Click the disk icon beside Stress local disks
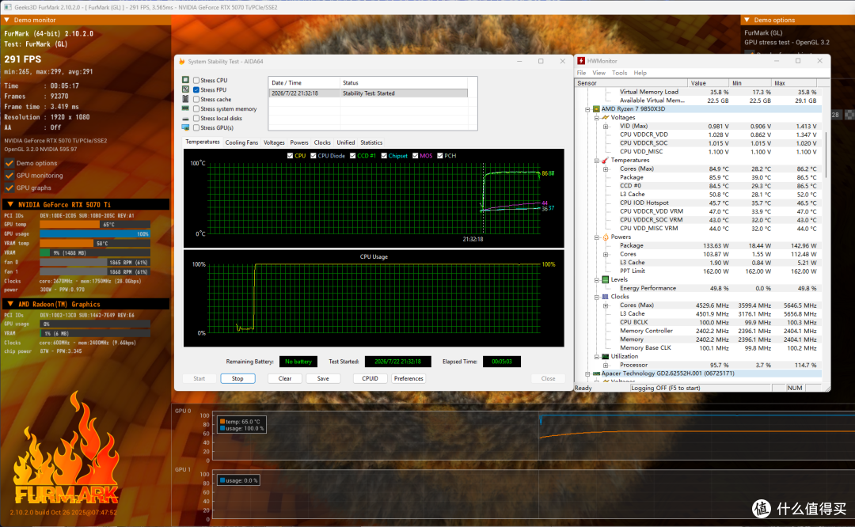Viewport: 855px width, 527px height. (x=185, y=118)
